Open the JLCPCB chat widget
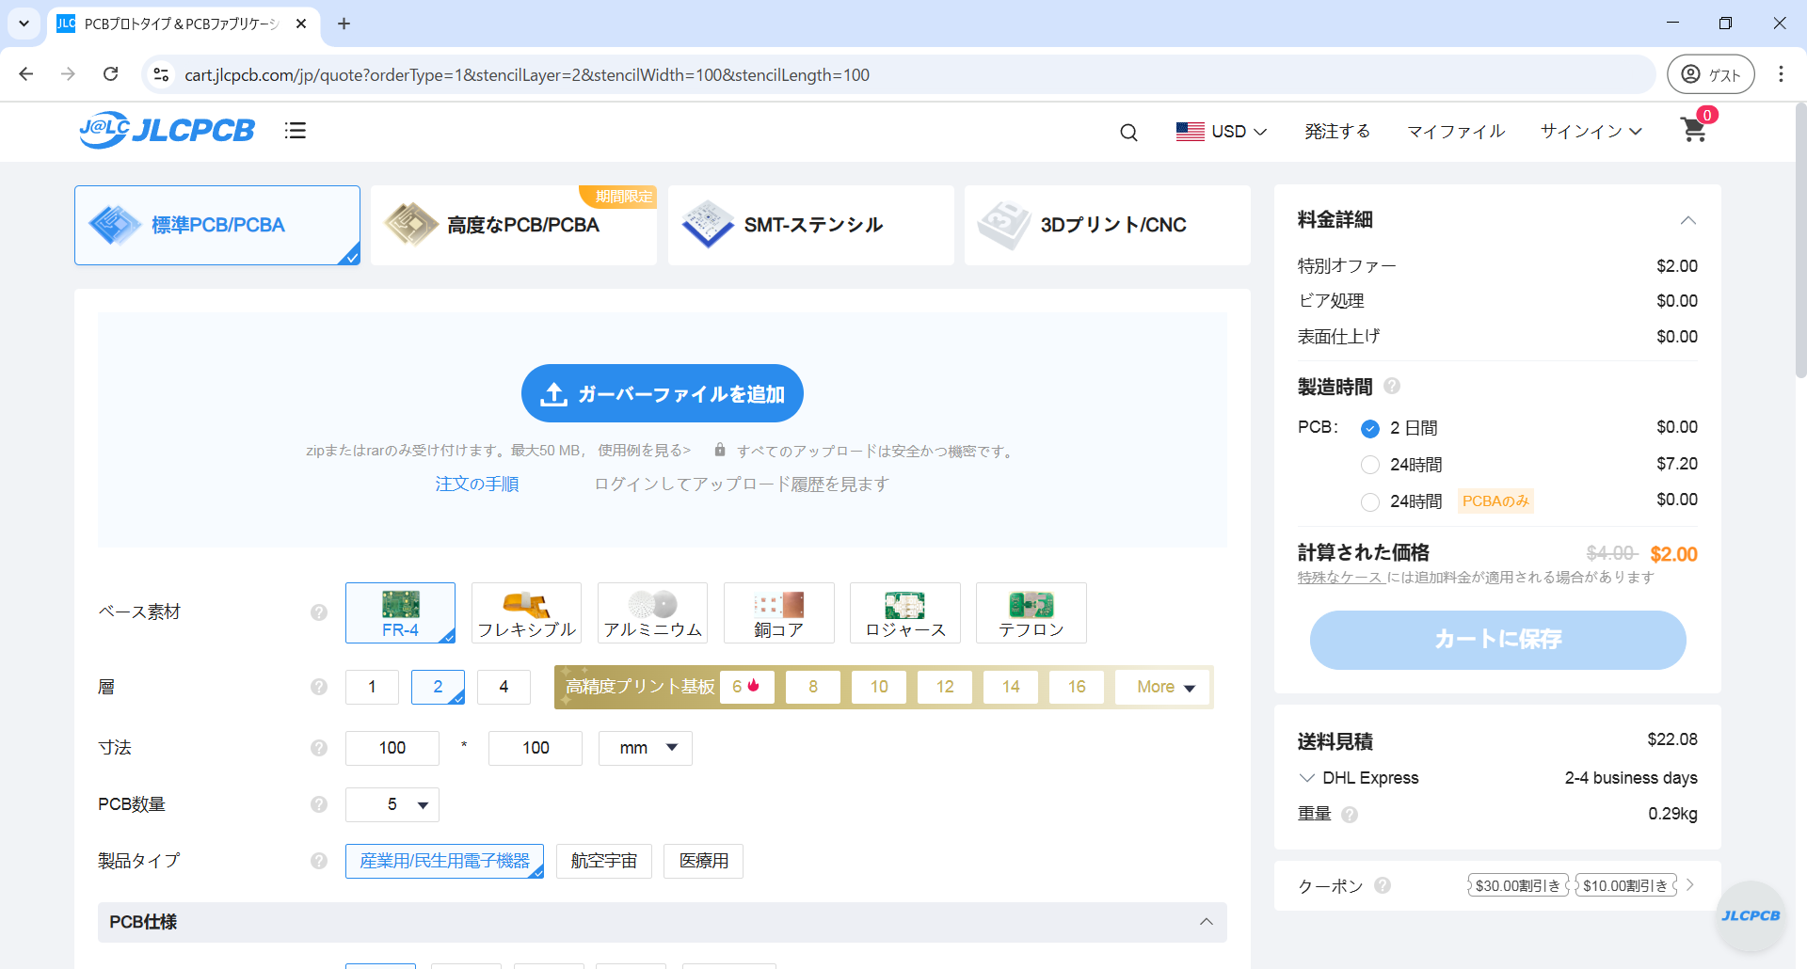 point(1751,914)
